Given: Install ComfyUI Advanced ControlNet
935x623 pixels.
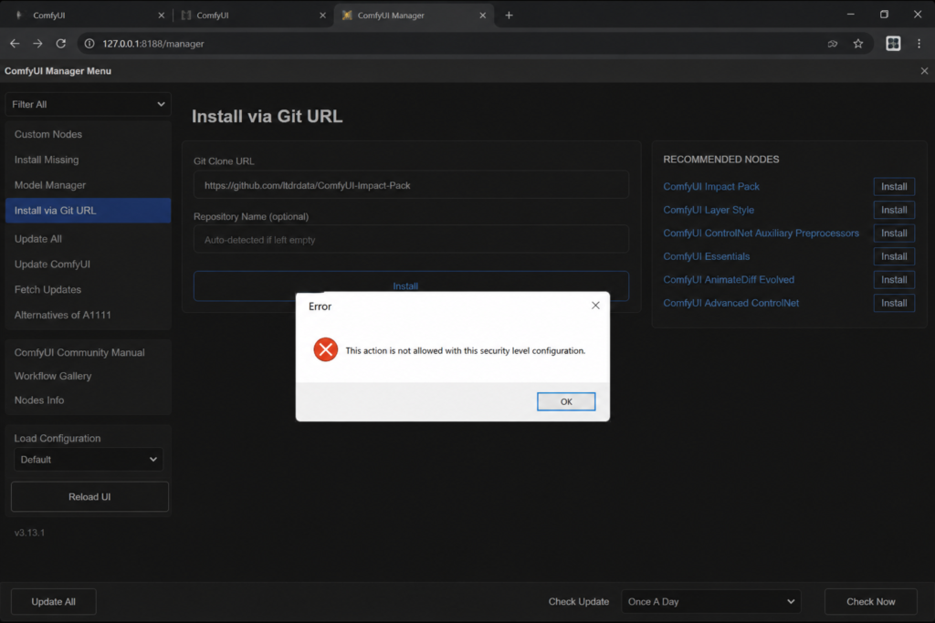Looking at the screenshot, I should (894, 303).
